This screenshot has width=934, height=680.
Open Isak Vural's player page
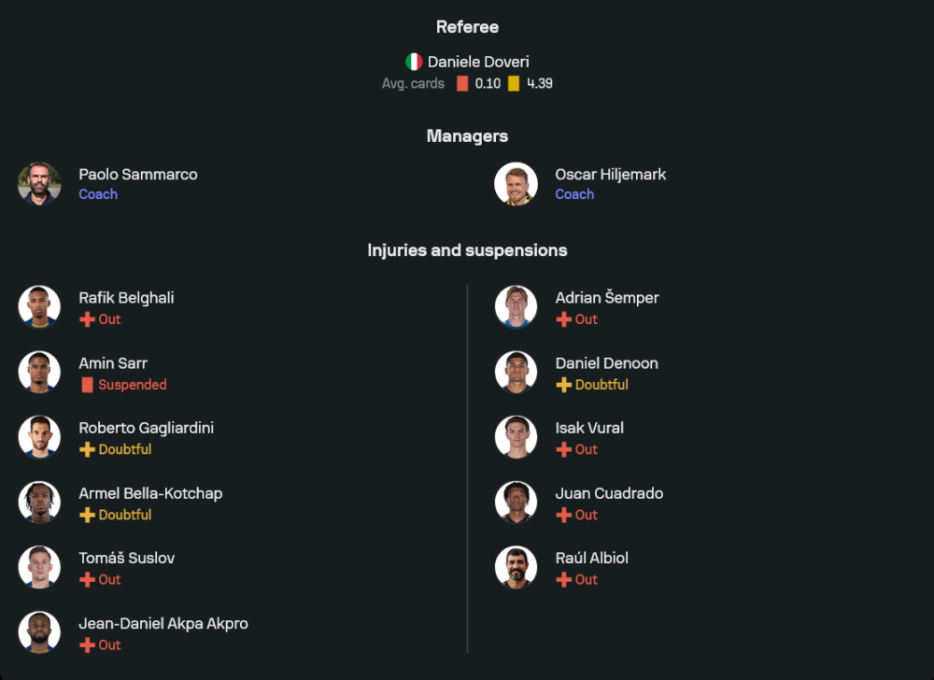(589, 428)
